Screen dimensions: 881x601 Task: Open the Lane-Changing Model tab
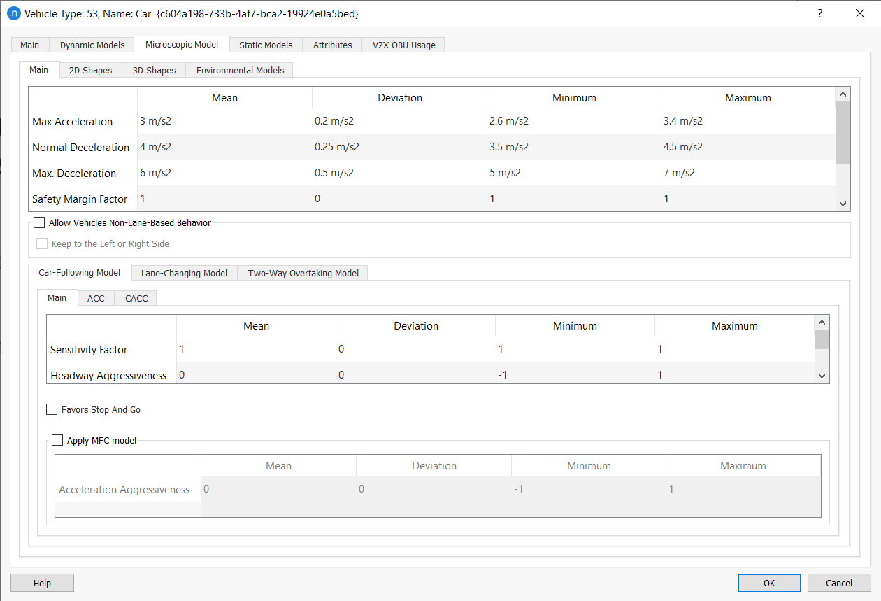[x=184, y=272]
